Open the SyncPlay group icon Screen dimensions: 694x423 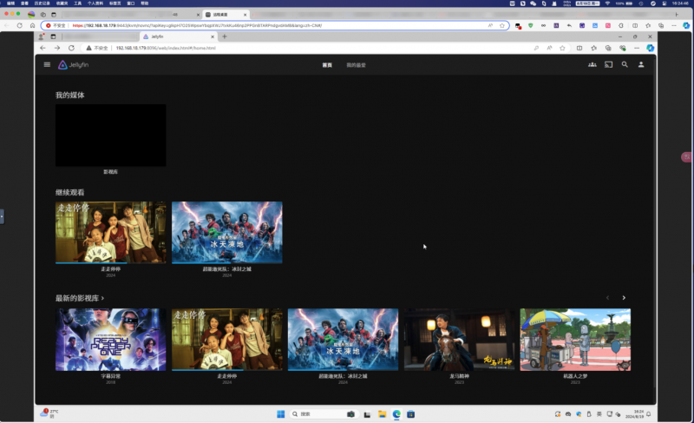pos(592,64)
